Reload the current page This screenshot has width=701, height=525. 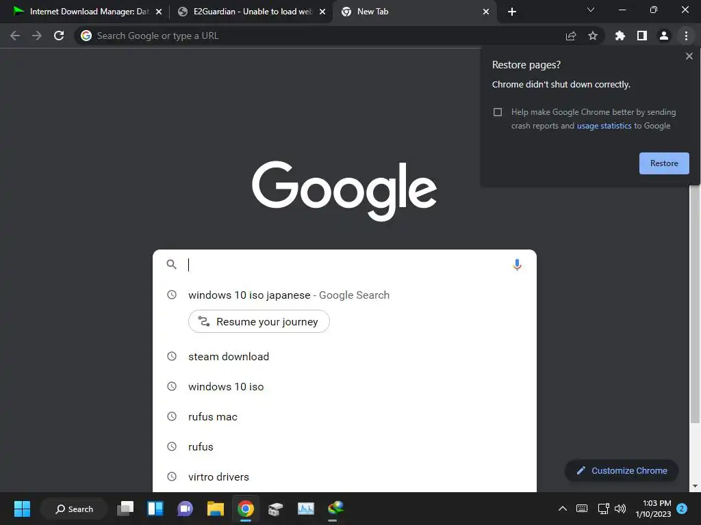coord(59,36)
